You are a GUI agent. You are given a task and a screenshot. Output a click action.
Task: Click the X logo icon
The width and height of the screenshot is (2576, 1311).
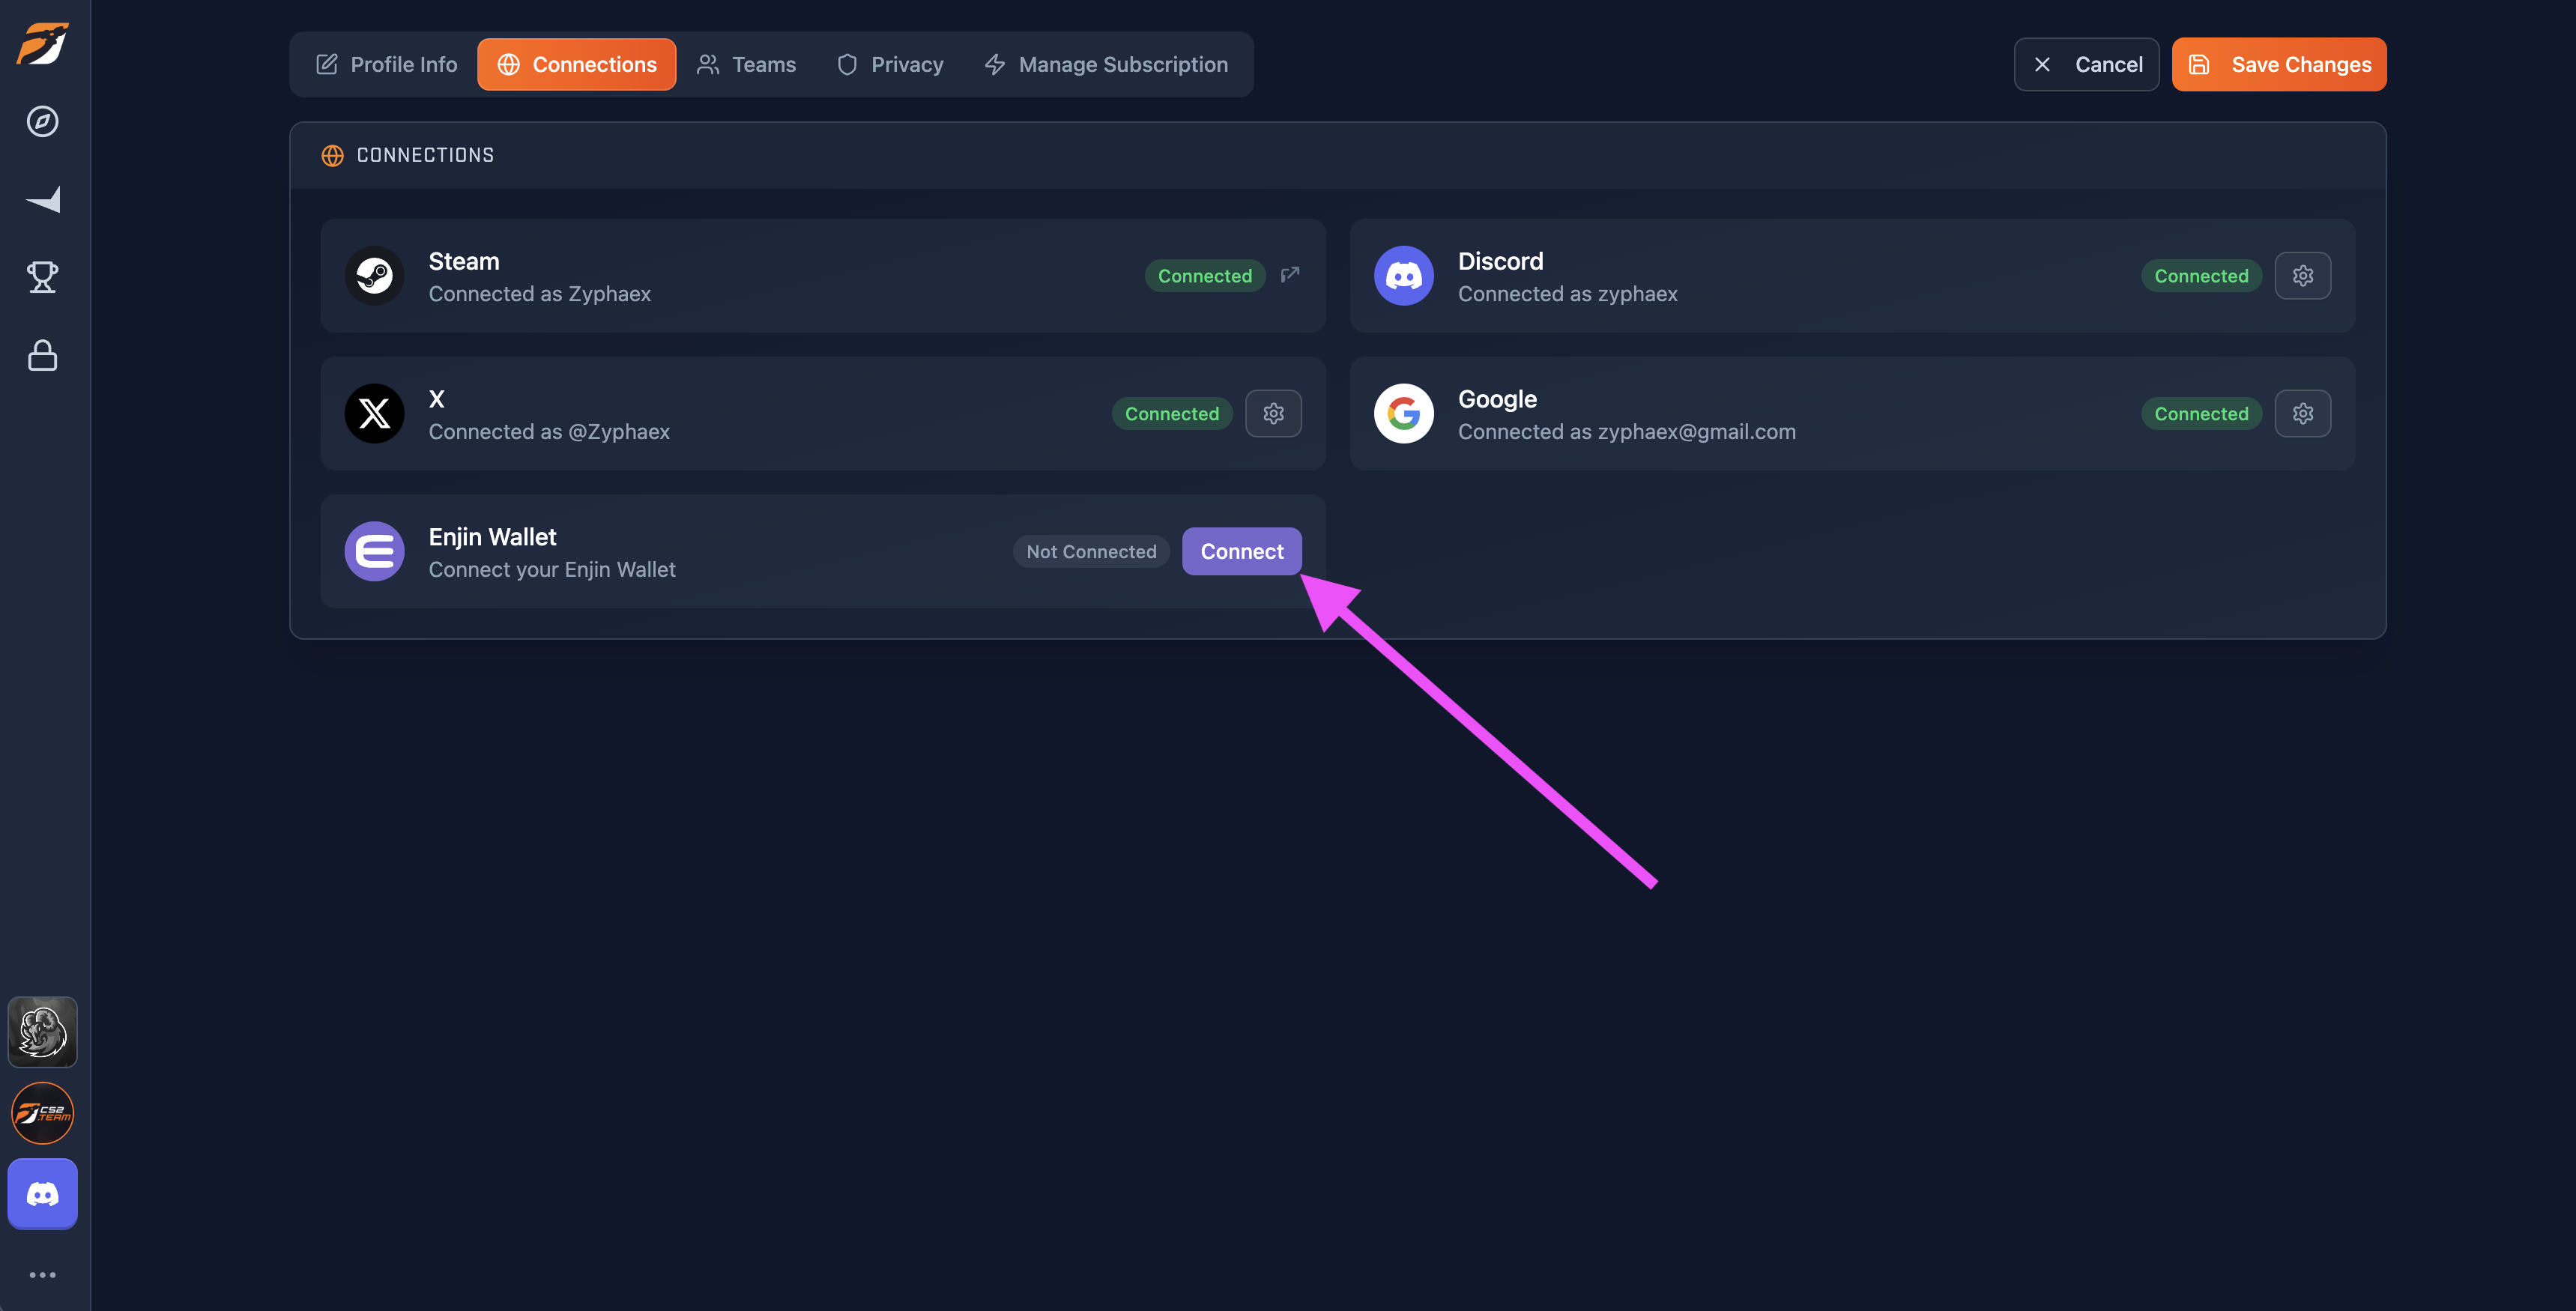375,414
